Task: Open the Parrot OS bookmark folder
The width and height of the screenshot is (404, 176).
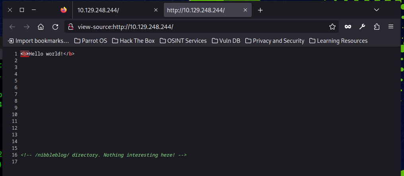Action: pos(90,41)
